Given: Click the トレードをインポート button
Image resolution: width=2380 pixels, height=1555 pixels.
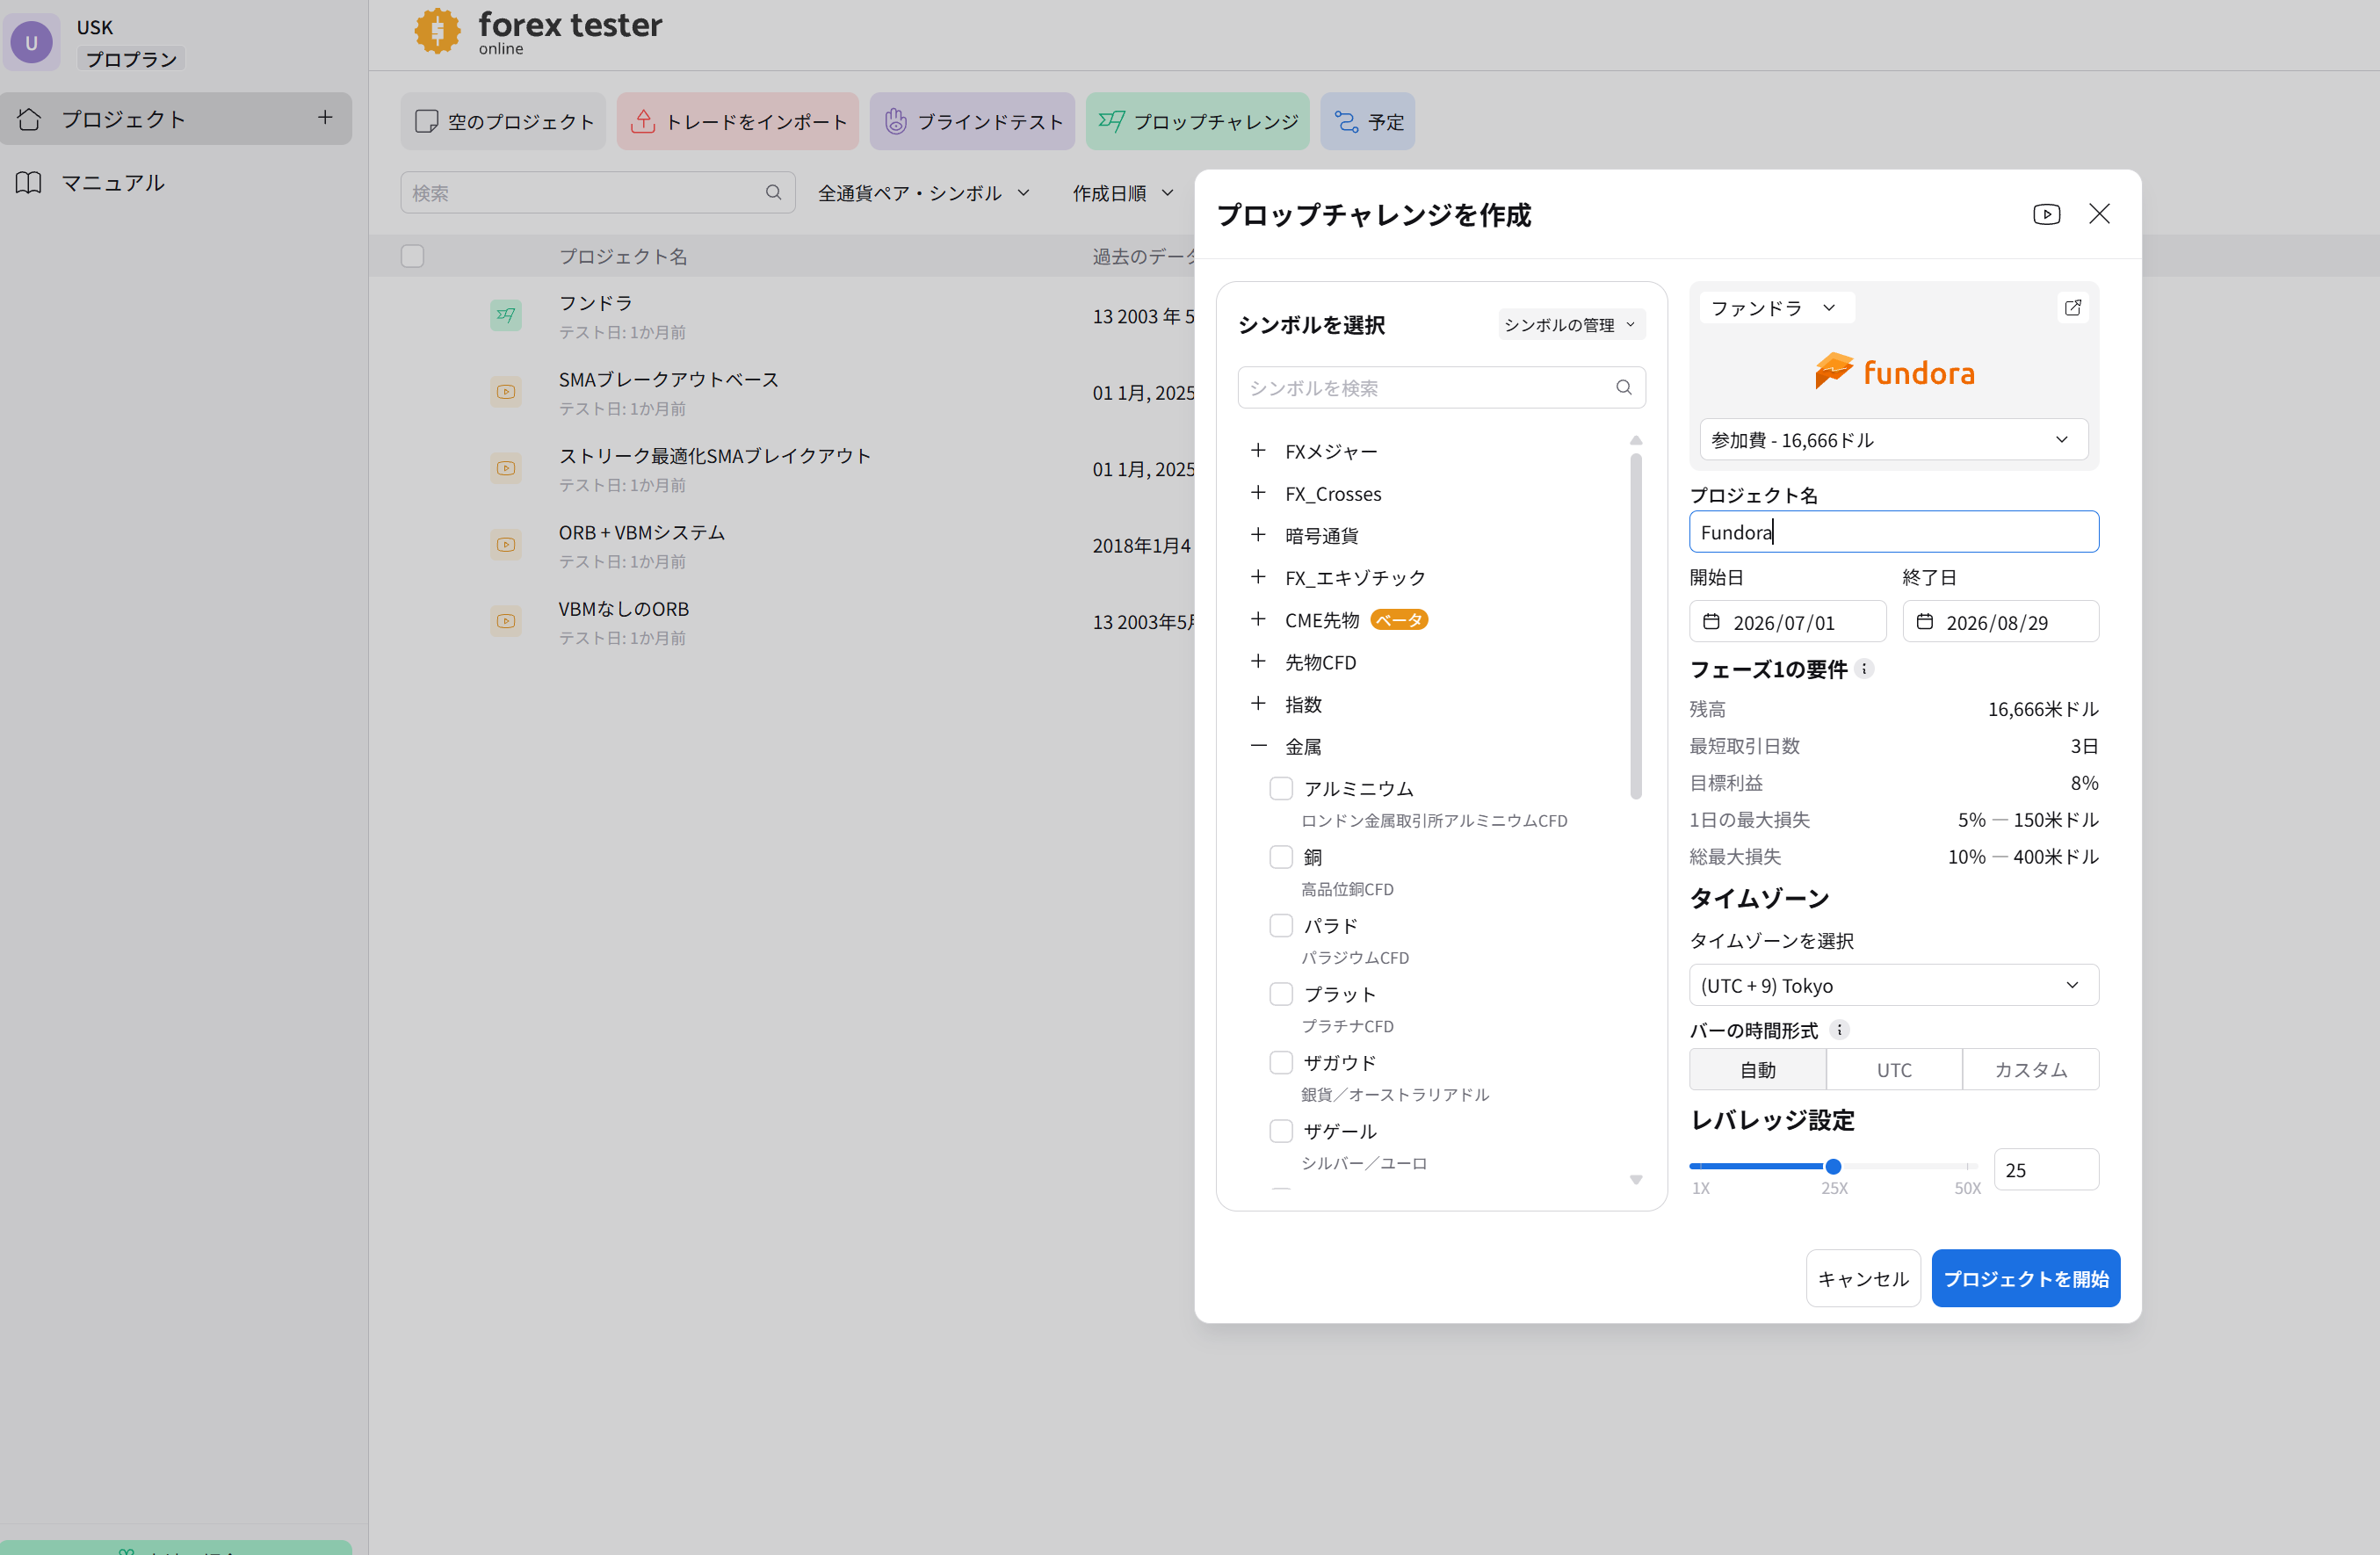Looking at the screenshot, I should coord(738,121).
